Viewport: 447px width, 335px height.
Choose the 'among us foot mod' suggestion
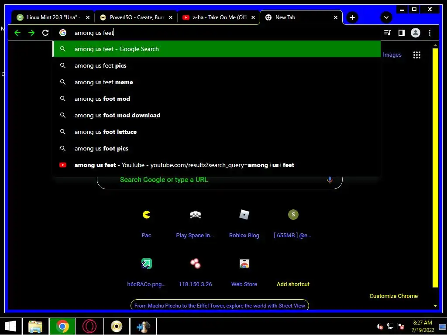click(217, 99)
